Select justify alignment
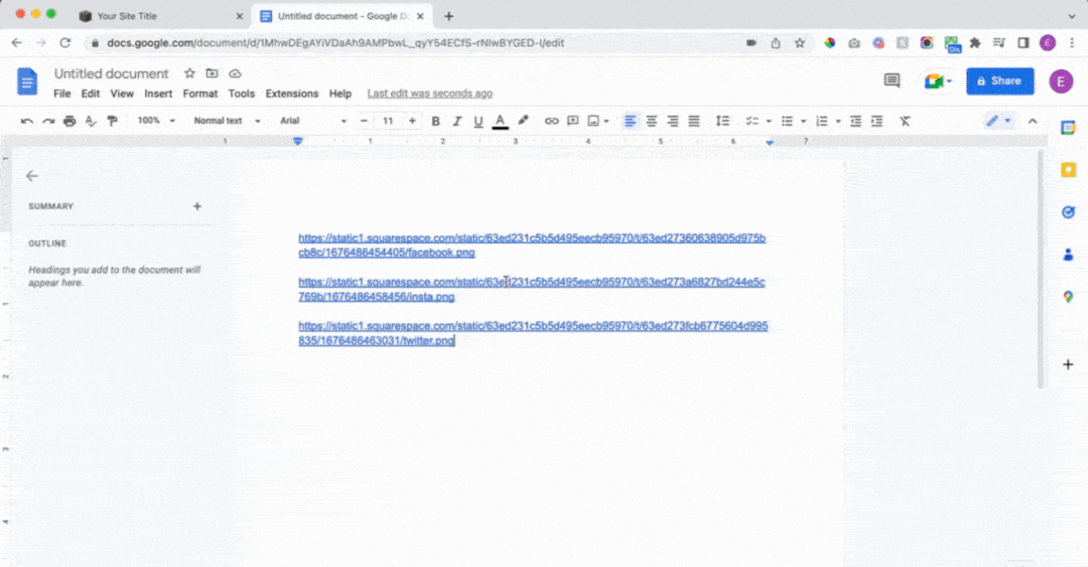This screenshot has width=1088, height=567. pyautogui.click(x=694, y=122)
